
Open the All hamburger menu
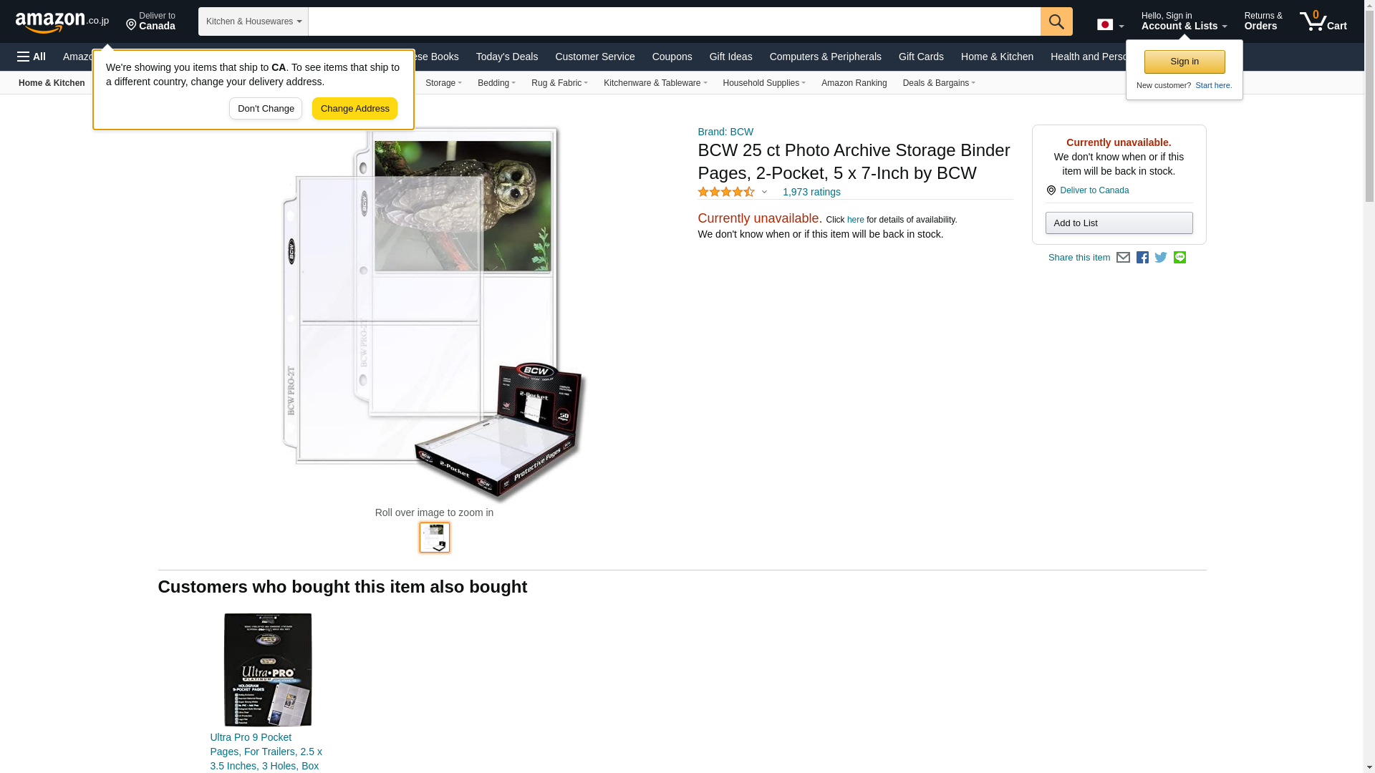pyautogui.click(x=32, y=57)
